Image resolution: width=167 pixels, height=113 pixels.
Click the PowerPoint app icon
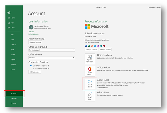coord(92,46)
